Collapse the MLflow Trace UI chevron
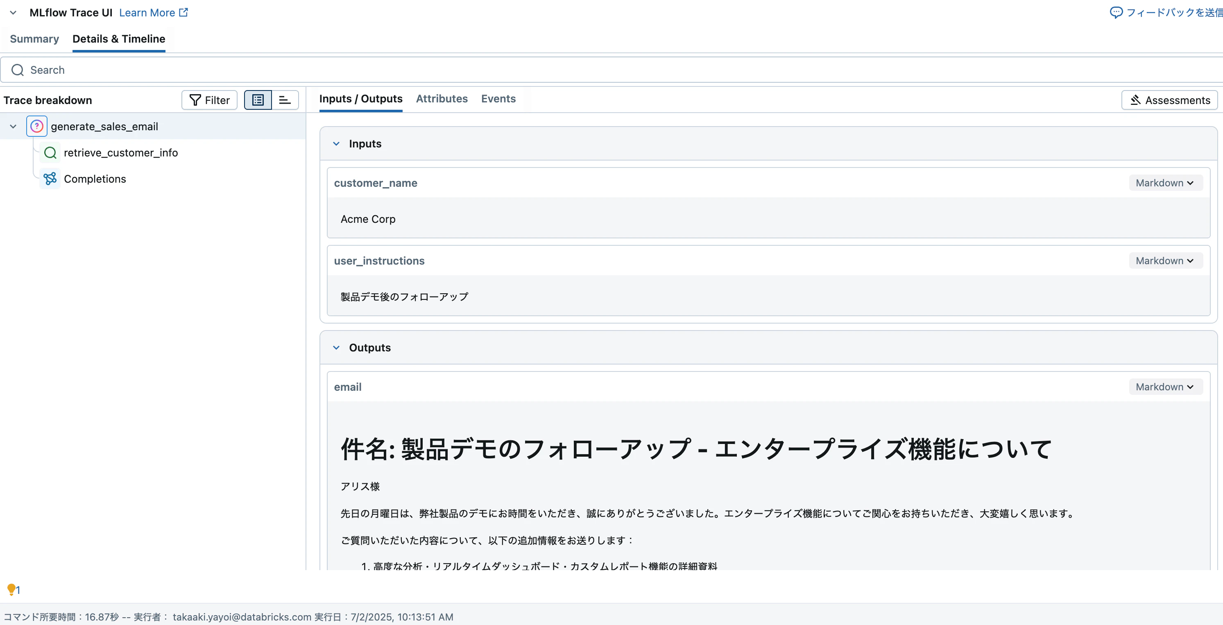 [x=13, y=13]
